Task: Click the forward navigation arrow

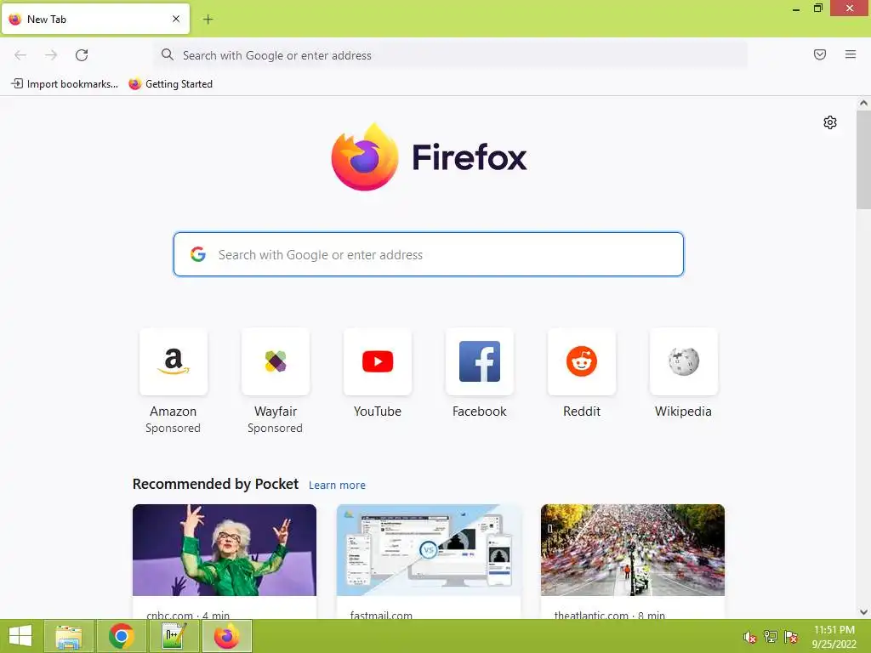Action: [51, 55]
